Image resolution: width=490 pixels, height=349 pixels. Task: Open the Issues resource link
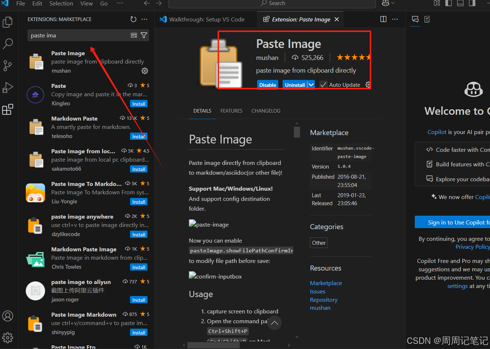click(x=317, y=291)
